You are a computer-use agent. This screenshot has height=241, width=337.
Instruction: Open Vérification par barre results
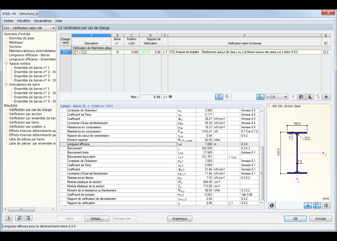point(24,122)
